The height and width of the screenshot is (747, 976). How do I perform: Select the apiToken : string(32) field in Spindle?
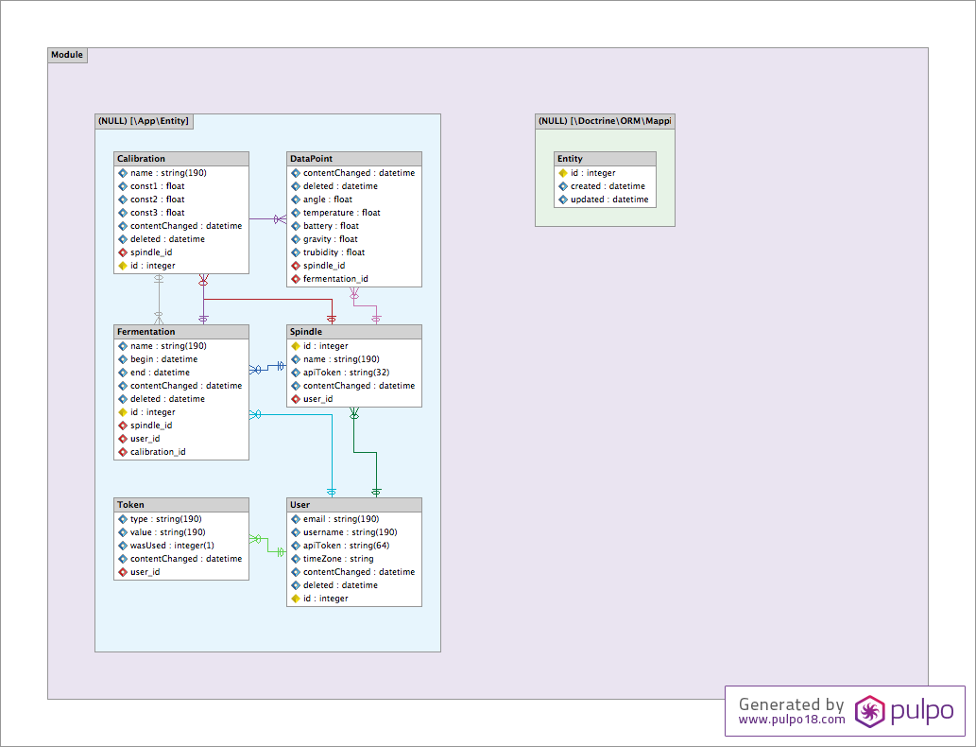pyautogui.click(x=341, y=373)
